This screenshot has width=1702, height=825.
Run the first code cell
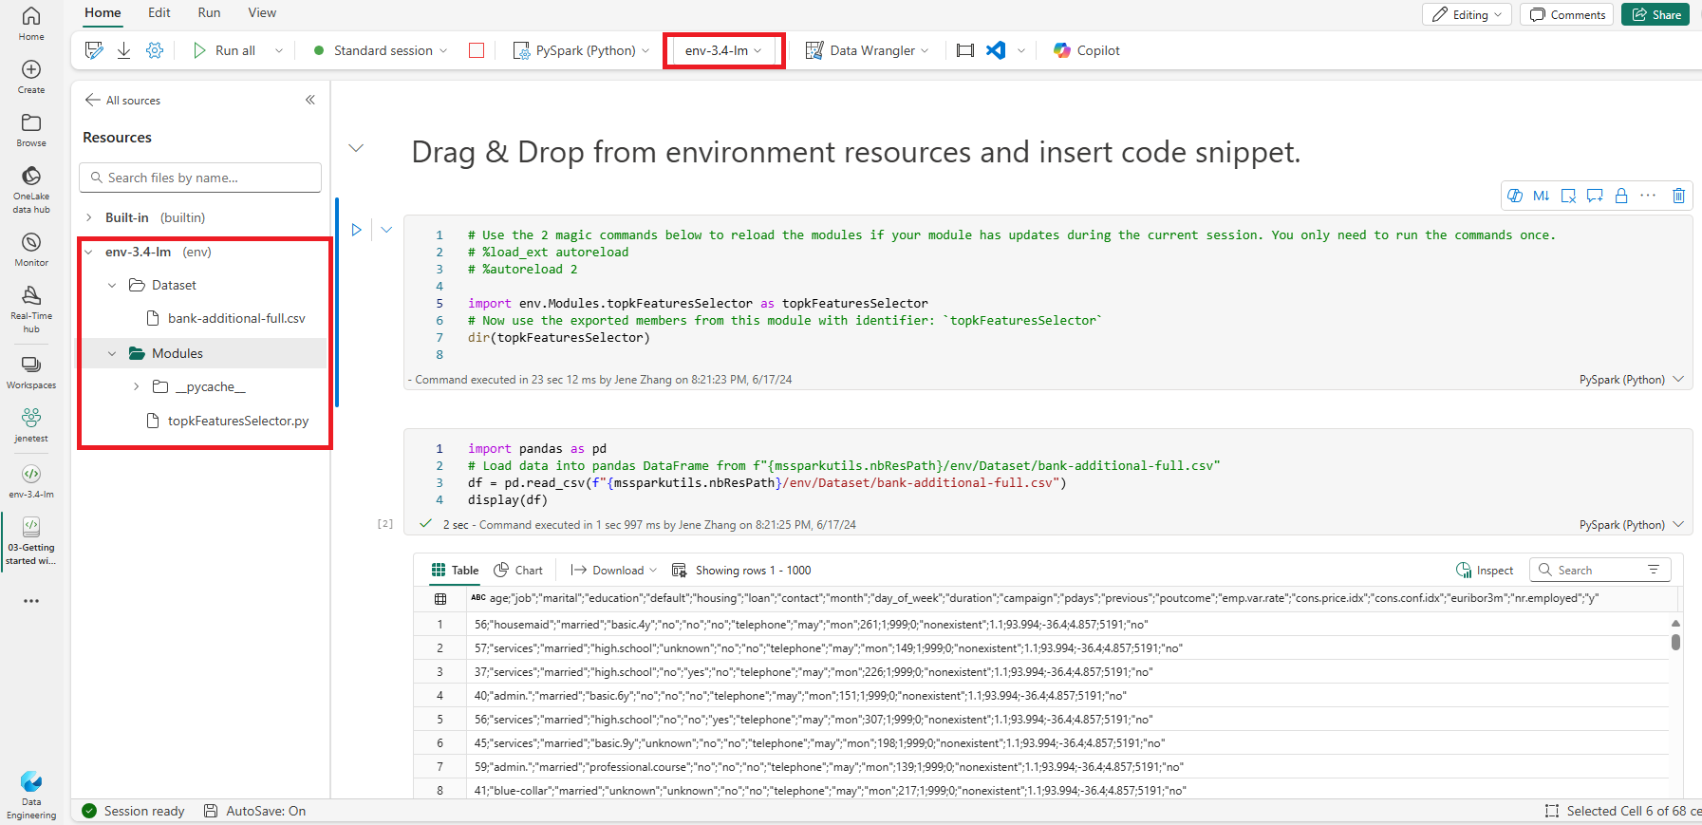point(357,230)
